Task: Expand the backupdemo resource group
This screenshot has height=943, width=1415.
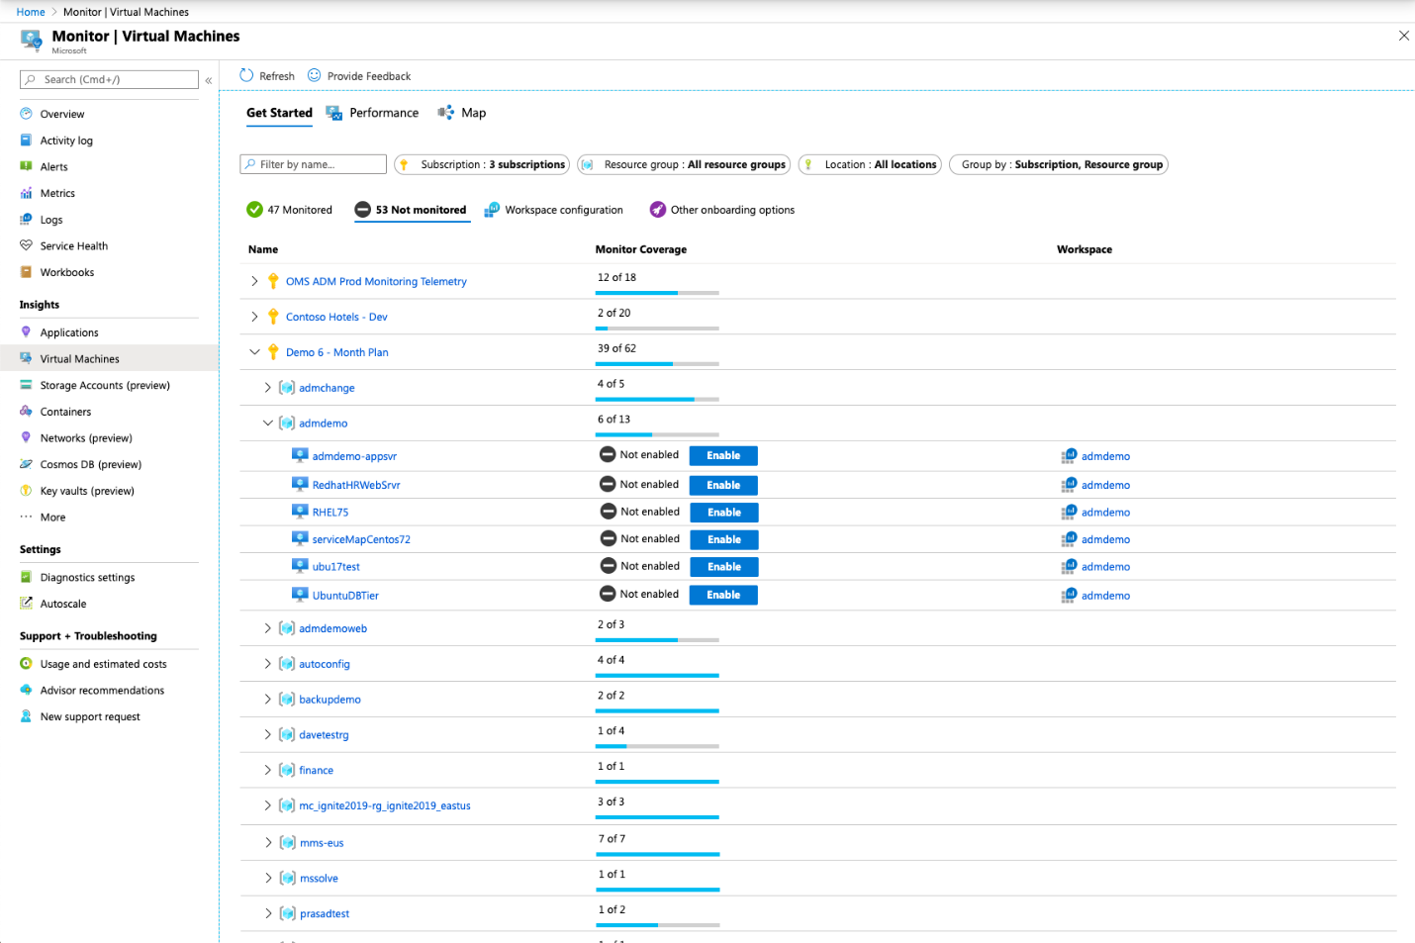Action: (x=267, y=700)
